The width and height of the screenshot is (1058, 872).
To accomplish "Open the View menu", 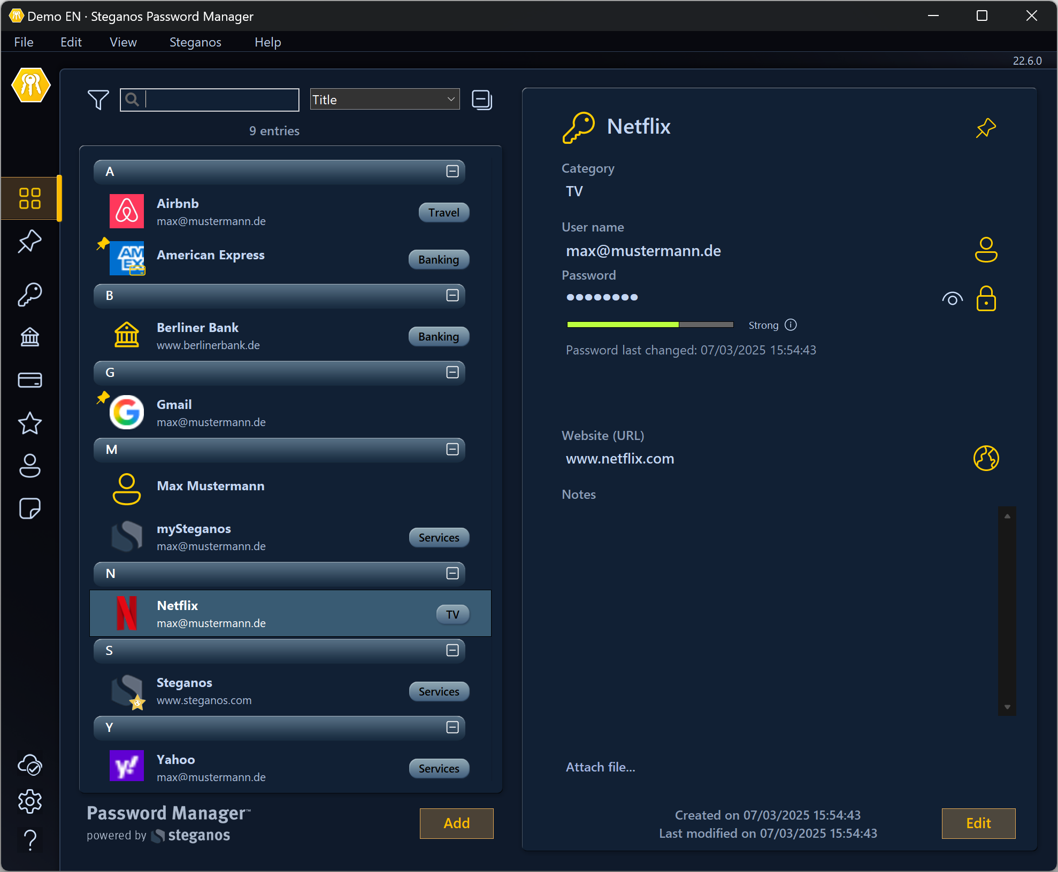I will [123, 42].
